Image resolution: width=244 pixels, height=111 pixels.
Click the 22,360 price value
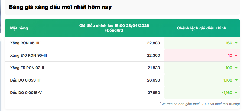[x=154, y=55]
